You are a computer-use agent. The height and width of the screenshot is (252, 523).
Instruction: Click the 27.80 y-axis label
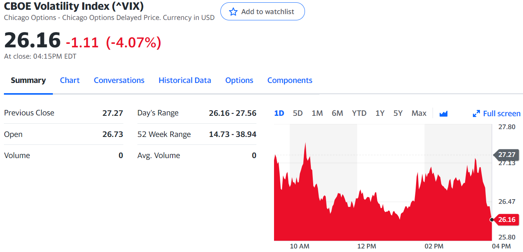(x=507, y=127)
